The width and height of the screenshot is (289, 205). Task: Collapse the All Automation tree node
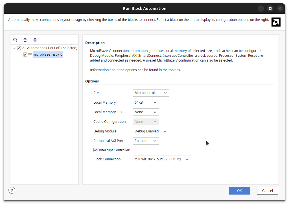coord(14,48)
